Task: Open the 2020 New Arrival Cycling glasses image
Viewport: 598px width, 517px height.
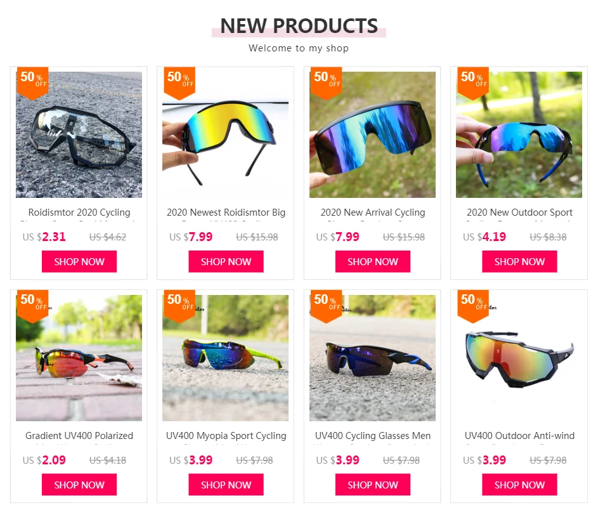Action: pos(372,134)
